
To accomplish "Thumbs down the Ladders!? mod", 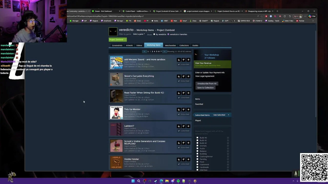I will coord(183,126).
